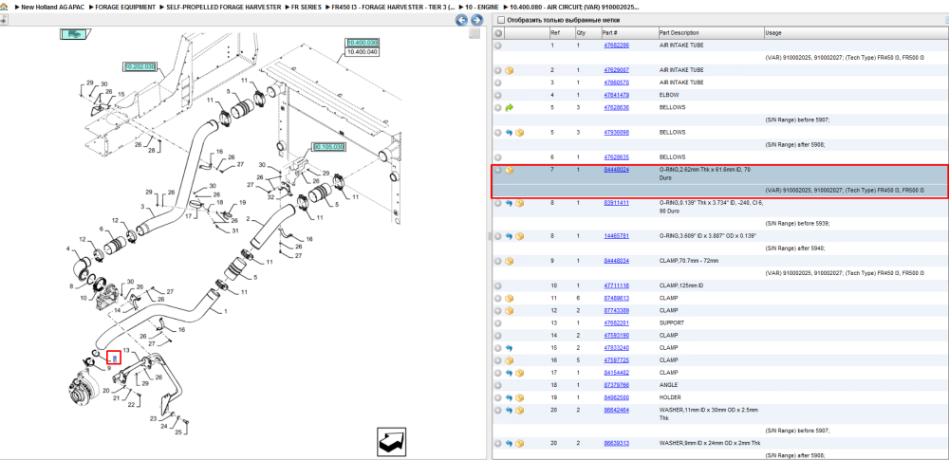Check 'Отобразить только выбранные метки' checkbox

tap(500, 20)
